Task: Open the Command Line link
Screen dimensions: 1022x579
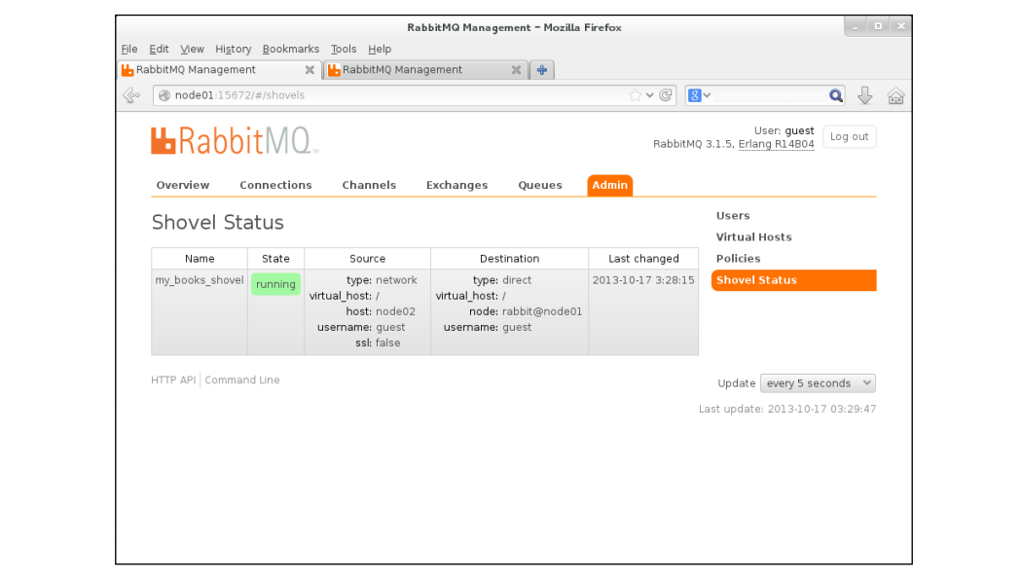Action: tap(241, 380)
